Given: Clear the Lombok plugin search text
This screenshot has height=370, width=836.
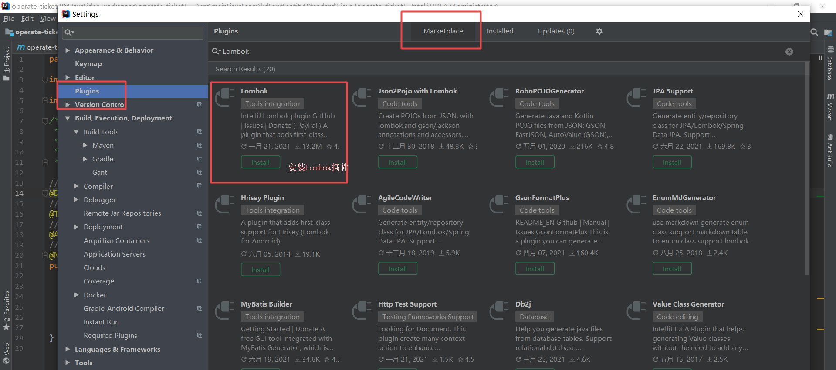Looking at the screenshot, I should tap(789, 52).
